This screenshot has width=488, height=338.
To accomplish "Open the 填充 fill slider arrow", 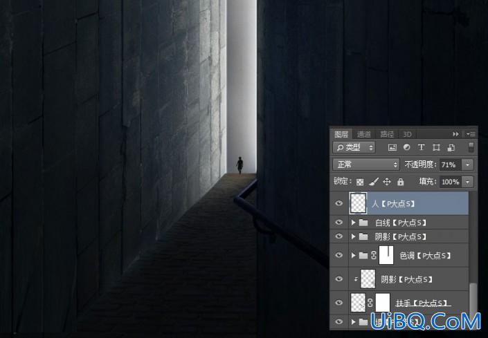I will 467,182.
